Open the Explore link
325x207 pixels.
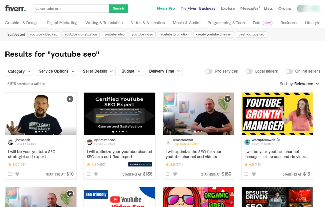coord(228,9)
